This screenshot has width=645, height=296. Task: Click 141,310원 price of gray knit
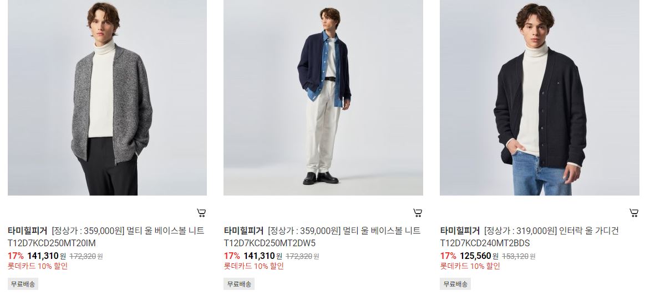pyautogui.click(x=47, y=256)
